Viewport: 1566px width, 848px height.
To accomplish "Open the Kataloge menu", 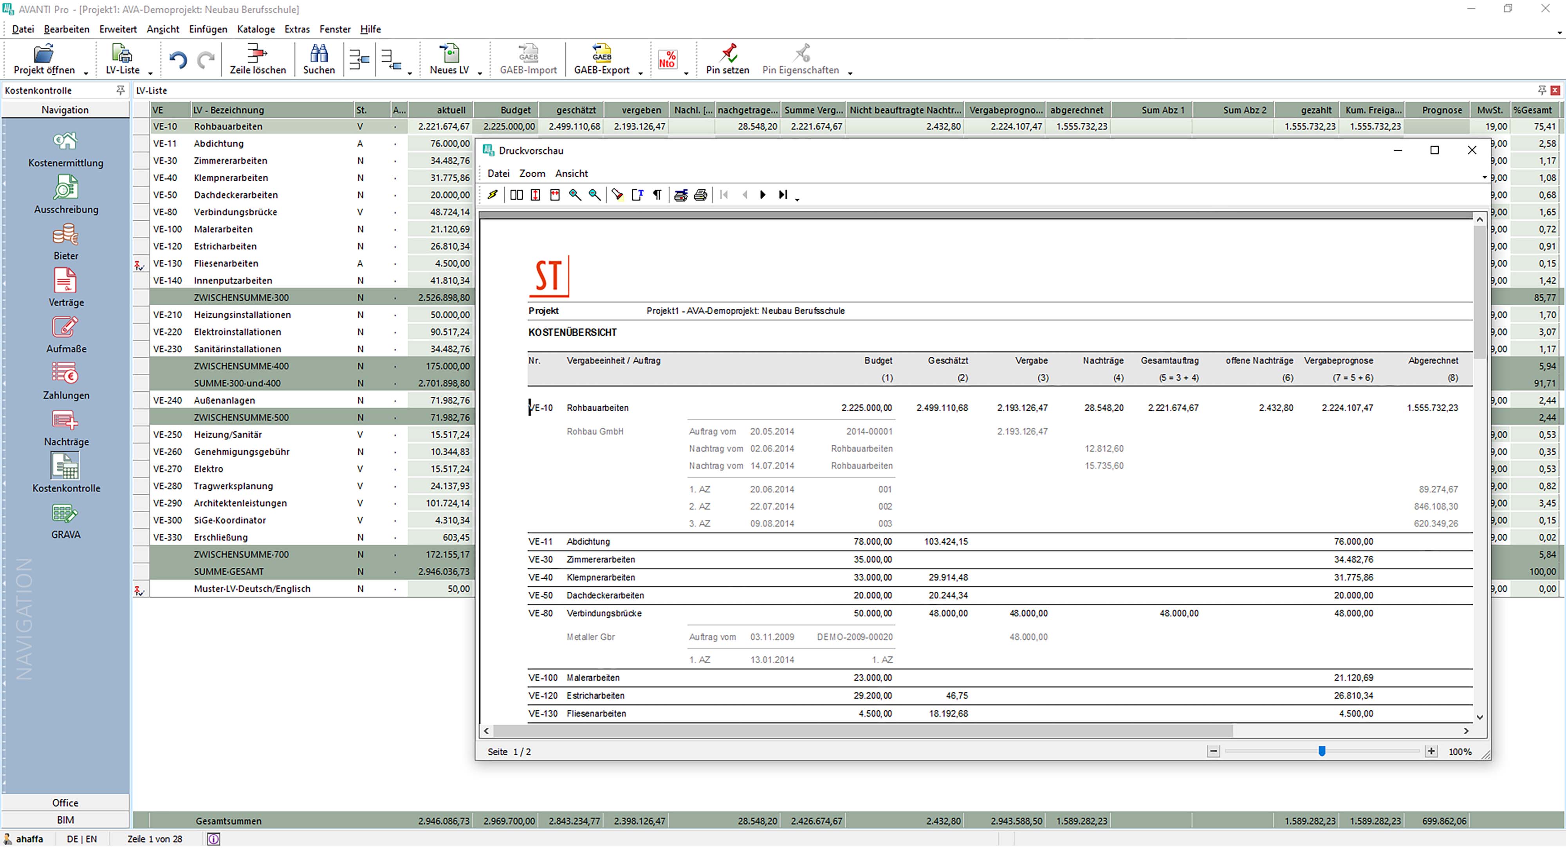I will pyautogui.click(x=255, y=29).
